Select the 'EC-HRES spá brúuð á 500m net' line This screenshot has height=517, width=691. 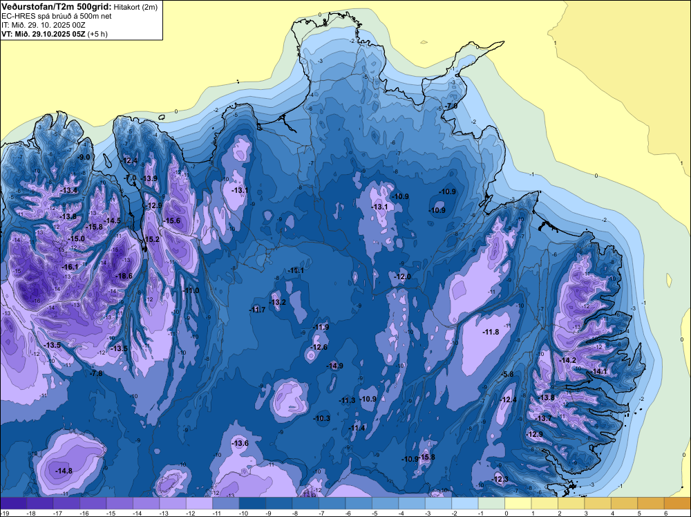tap(57, 17)
